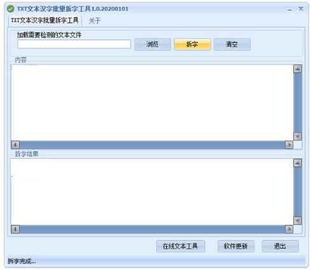Click the 退出 exit button
Screen dimensions: 311x270
pyautogui.click(x=280, y=246)
